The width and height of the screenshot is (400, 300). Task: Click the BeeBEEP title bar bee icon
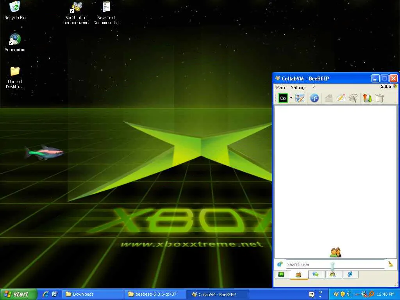[278, 78]
